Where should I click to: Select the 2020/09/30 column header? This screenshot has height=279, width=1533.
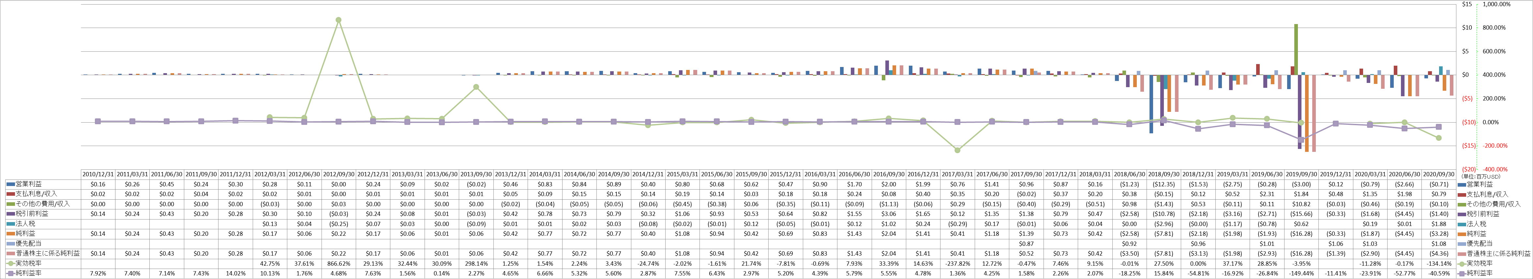click(x=1439, y=175)
